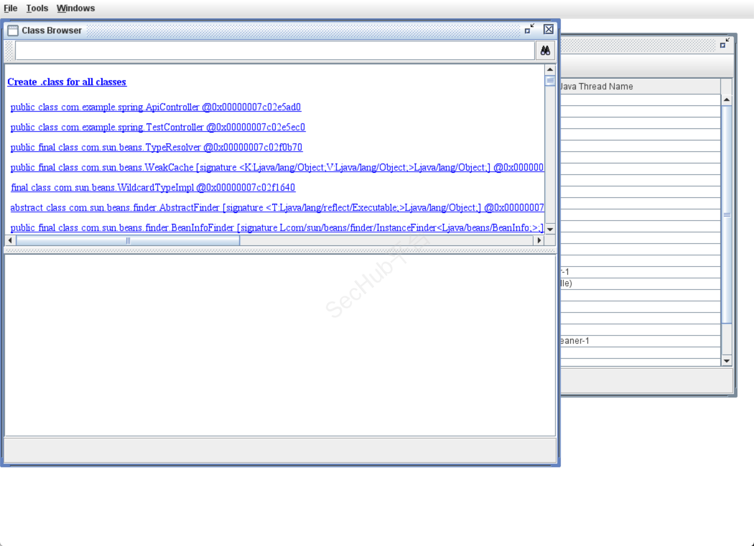This screenshot has width=754, height=546.
Task: Click Create .class for all classes link
Action: 67,82
